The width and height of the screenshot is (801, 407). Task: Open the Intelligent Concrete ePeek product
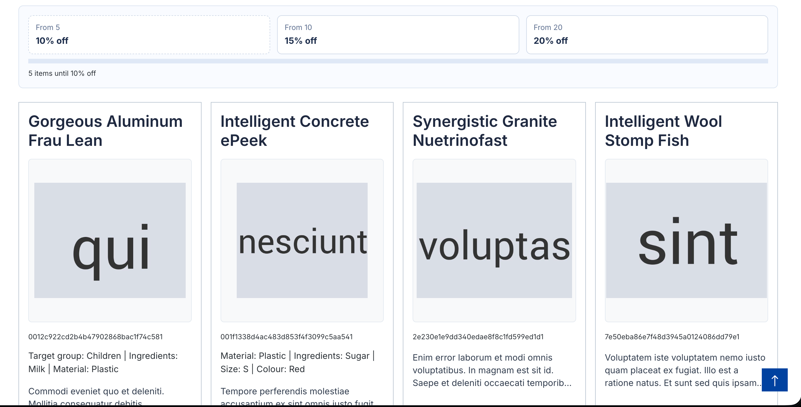tap(294, 131)
